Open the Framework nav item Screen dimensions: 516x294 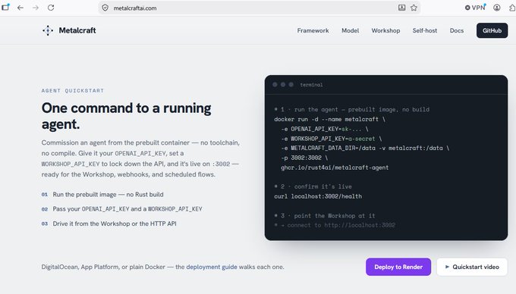313,30
